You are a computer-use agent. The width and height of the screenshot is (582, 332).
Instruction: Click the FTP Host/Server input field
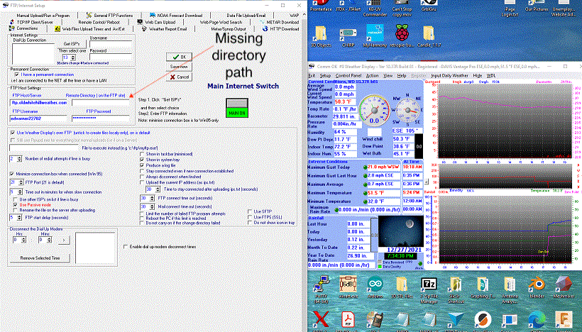(x=38, y=103)
